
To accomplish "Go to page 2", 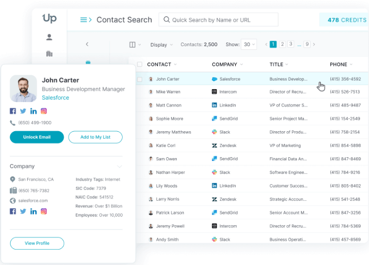I will 282,44.
